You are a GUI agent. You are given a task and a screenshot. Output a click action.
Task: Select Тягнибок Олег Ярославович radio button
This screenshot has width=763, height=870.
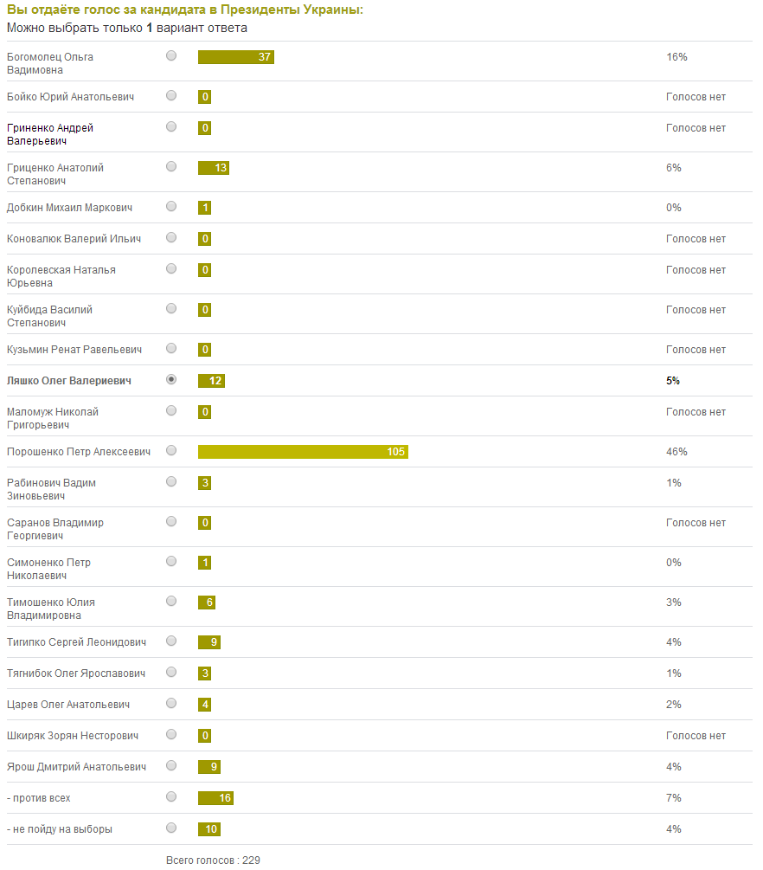(171, 672)
